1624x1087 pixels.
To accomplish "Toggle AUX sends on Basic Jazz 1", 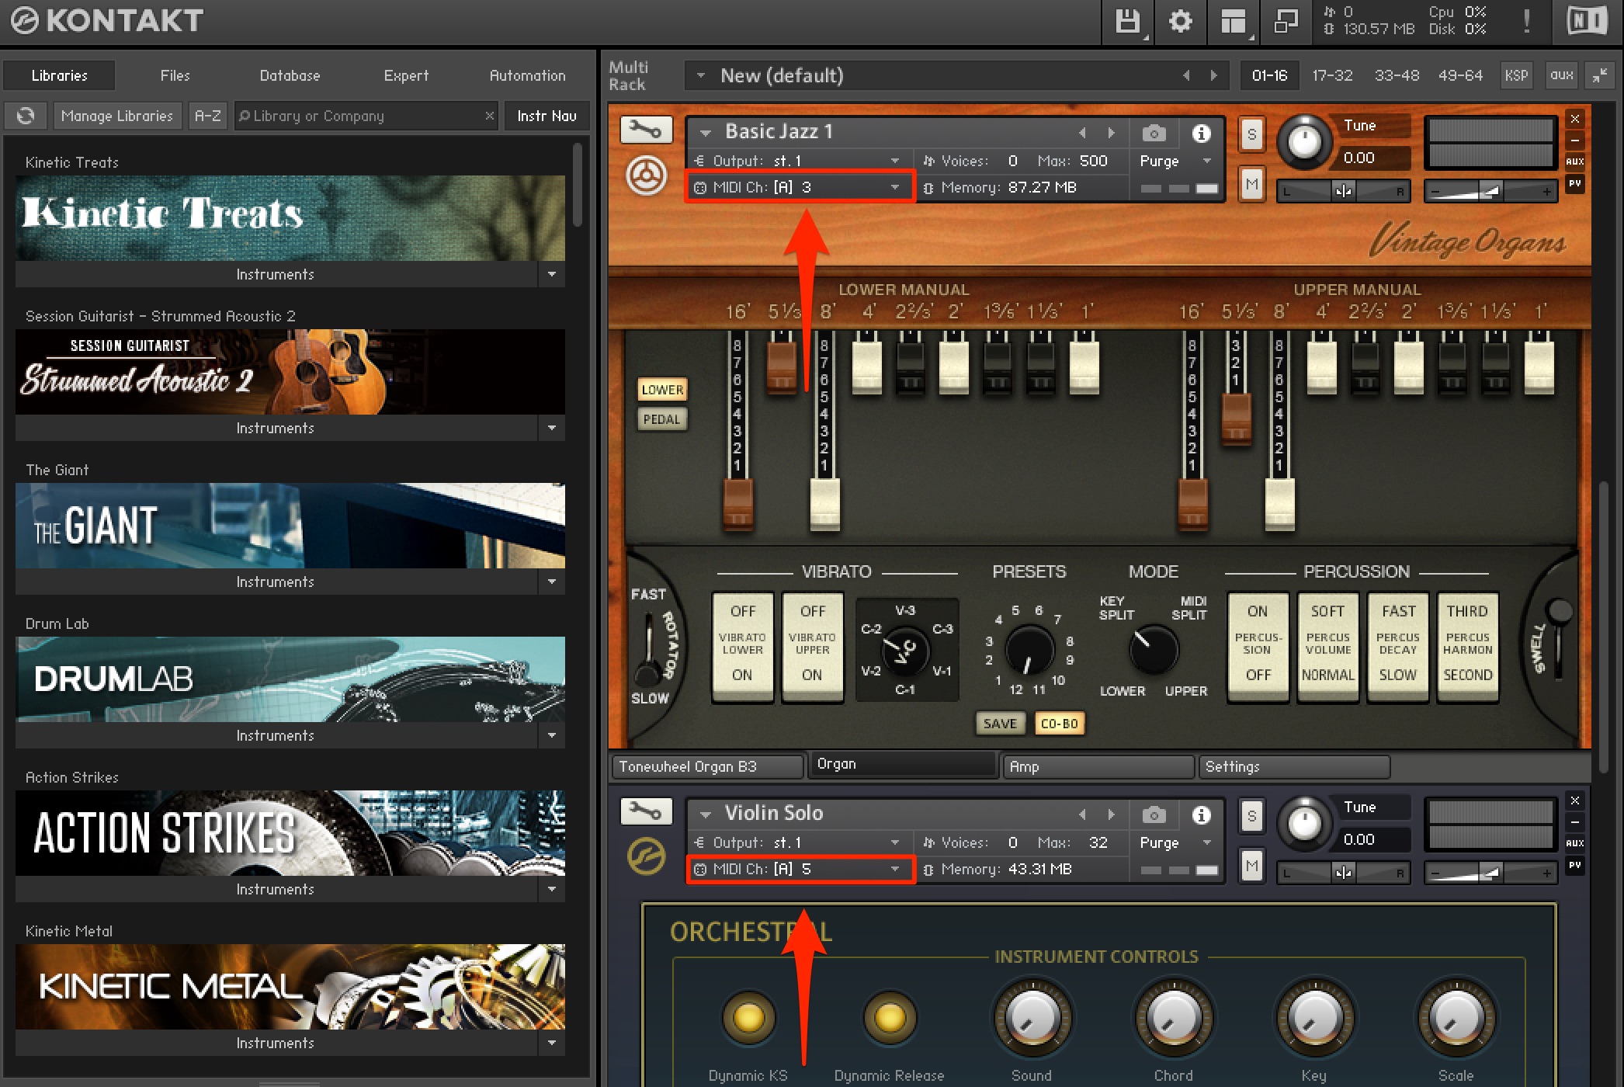I will tap(1574, 161).
